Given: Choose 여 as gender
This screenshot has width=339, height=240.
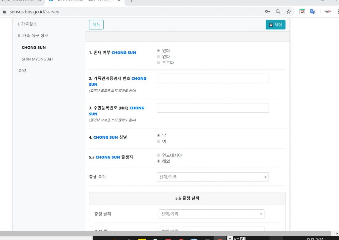Looking at the screenshot, I should tap(159, 142).
